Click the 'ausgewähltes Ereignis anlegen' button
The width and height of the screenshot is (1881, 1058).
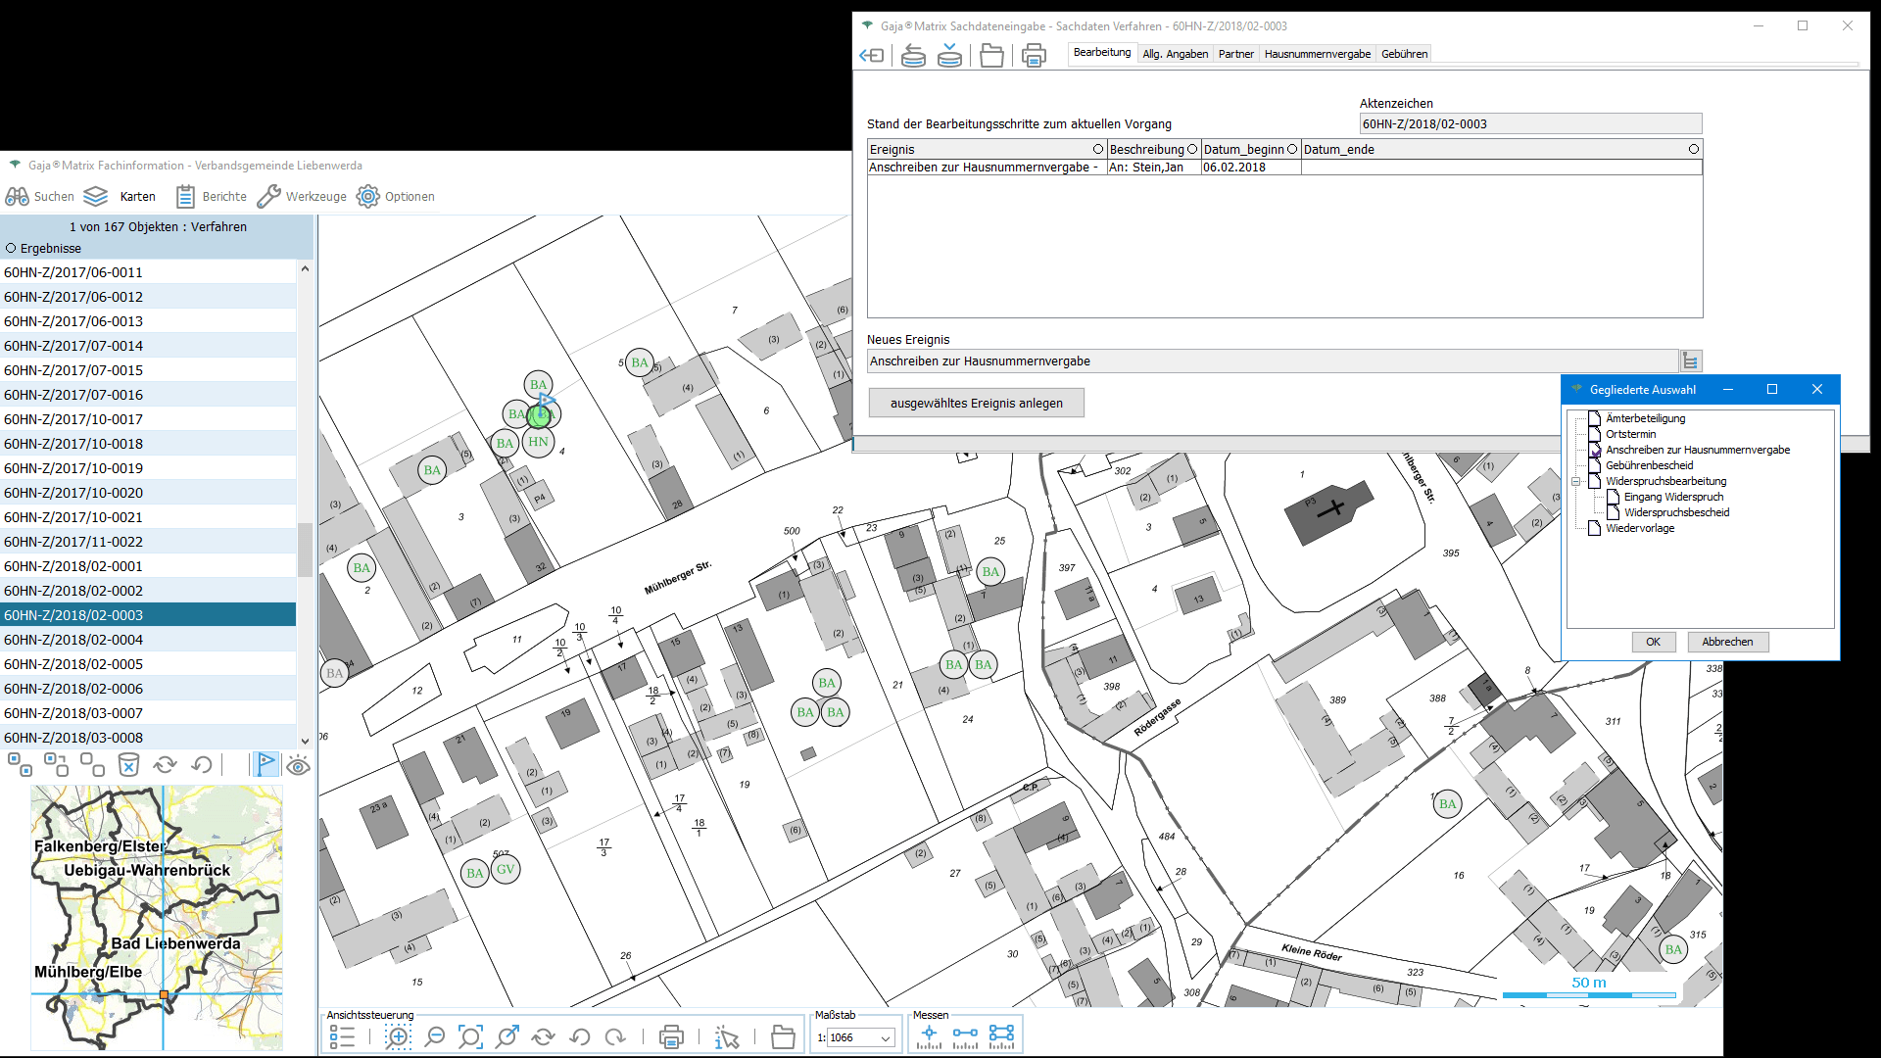tap(976, 404)
